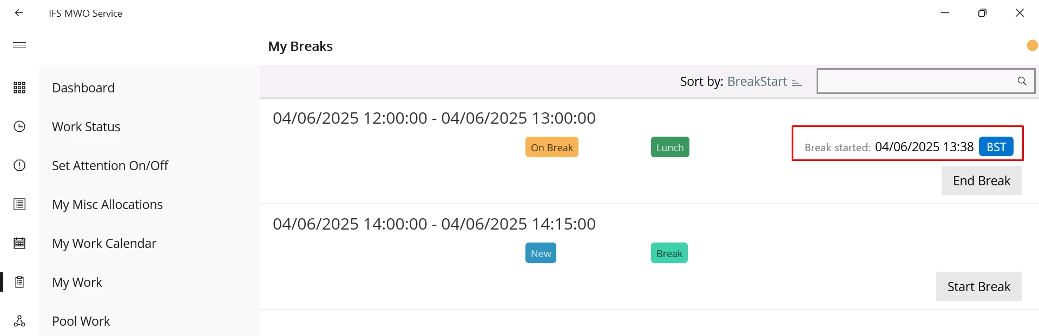Open the hamburger navigation menu
The image size is (1039, 336).
coord(19,45)
